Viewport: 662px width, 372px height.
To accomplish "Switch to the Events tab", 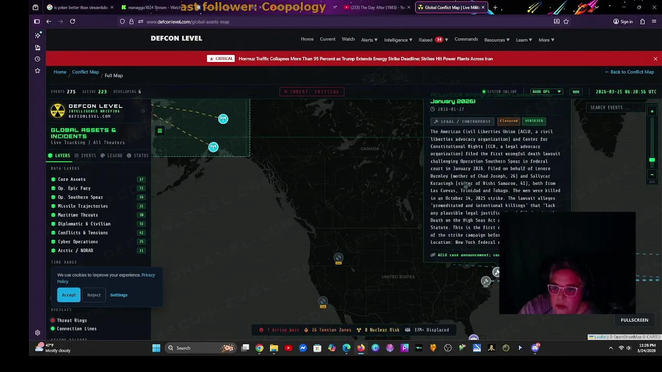I will coord(85,156).
